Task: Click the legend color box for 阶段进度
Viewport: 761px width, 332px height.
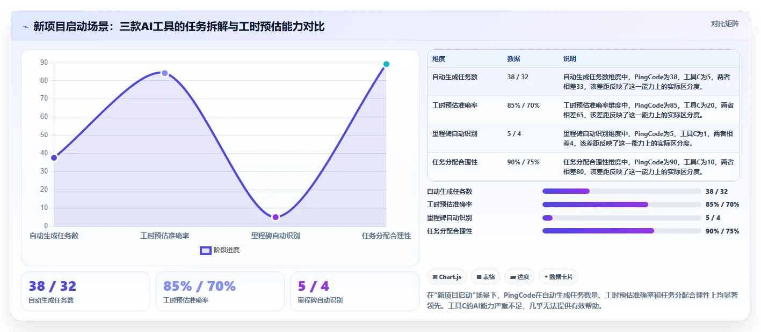Action: pos(206,250)
